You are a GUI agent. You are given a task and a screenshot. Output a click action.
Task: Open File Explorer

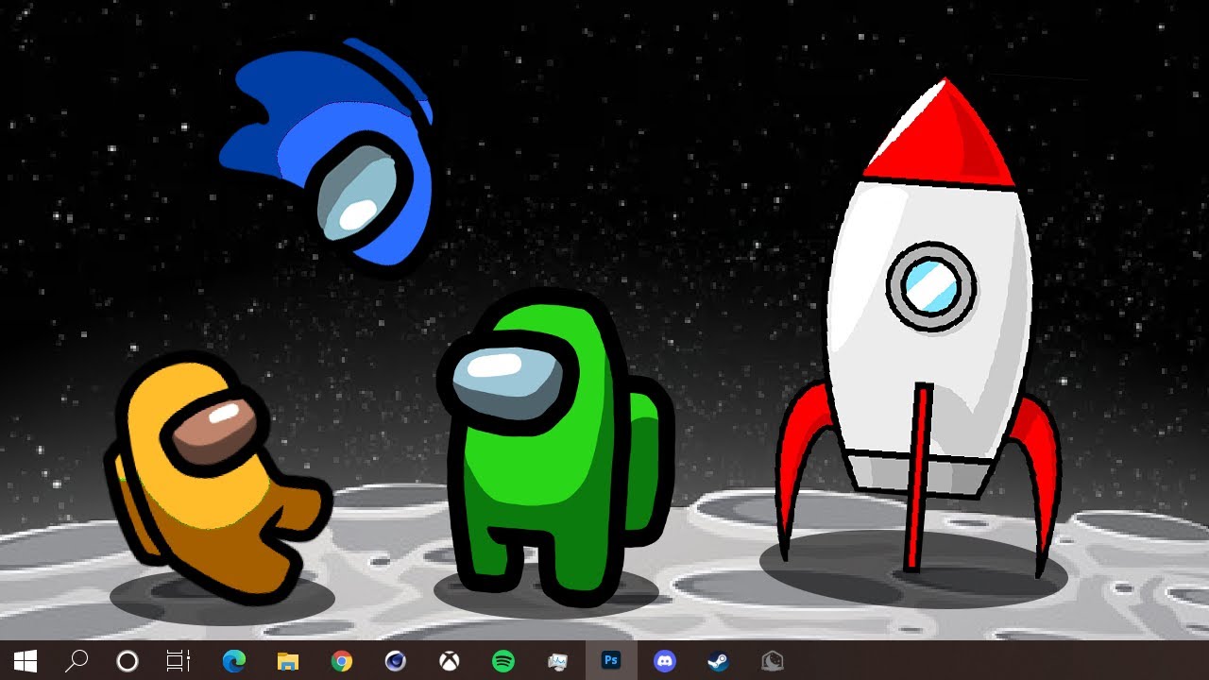287,661
